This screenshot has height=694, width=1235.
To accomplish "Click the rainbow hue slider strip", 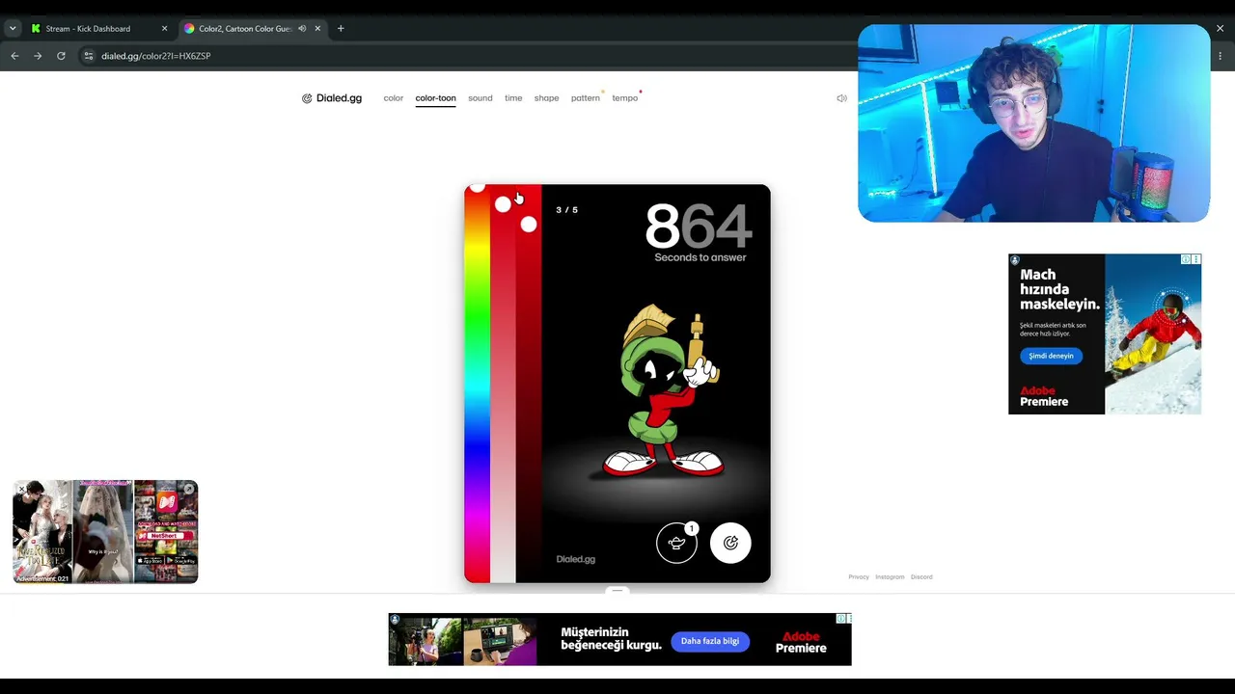I will (477, 384).
